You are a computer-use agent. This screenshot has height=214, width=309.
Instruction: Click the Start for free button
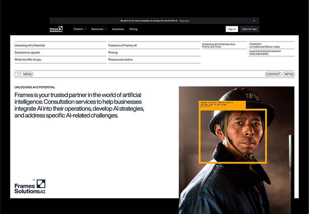point(249,29)
